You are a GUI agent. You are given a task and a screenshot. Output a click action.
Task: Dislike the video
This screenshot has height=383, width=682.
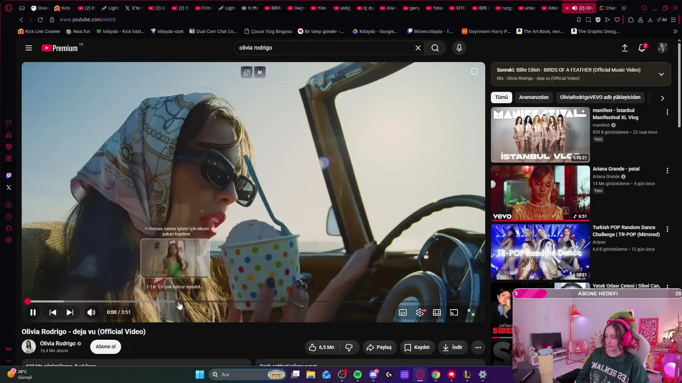pyautogui.click(x=349, y=347)
